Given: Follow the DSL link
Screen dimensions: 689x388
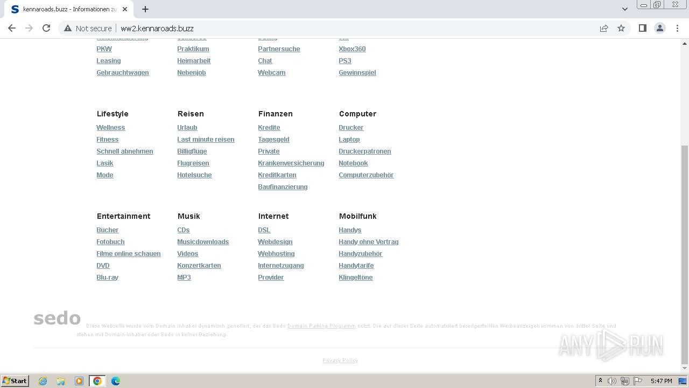Looking at the screenshot, I should (264, 230).
